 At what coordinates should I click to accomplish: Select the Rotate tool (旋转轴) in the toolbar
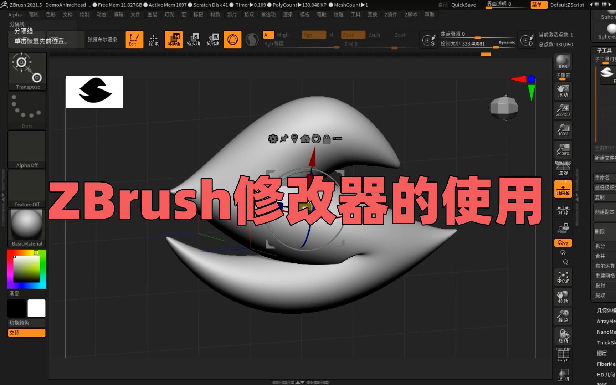tap(214, 40)
